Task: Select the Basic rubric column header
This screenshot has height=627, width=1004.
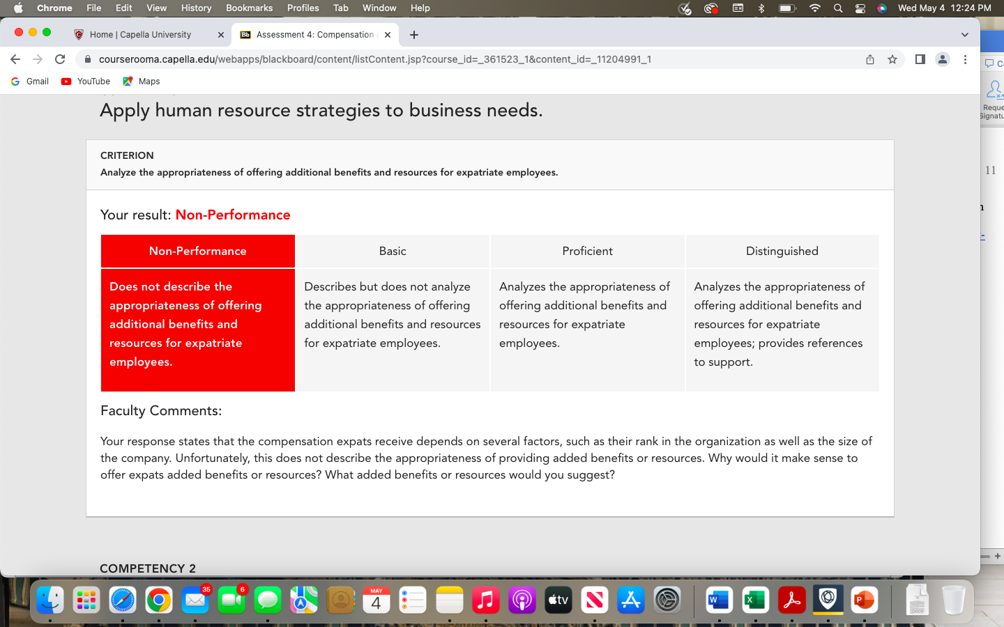Action: tap(393, 251)
